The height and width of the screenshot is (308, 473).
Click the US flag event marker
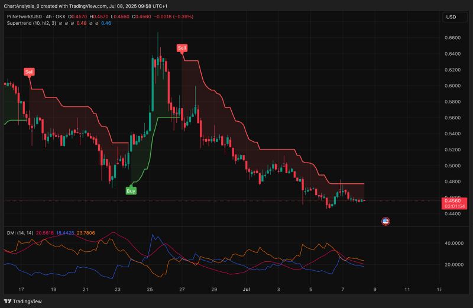(385, 222)
